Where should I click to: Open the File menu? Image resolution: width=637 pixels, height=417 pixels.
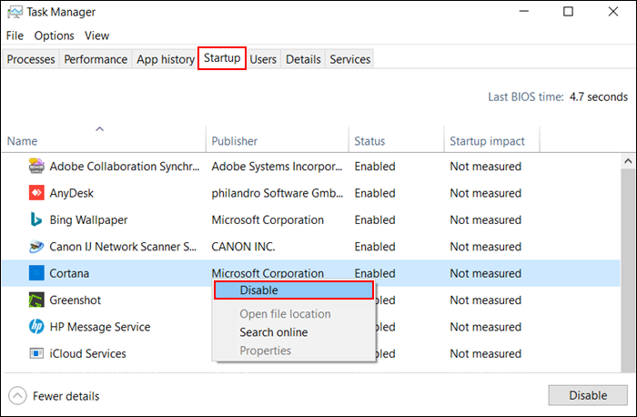click(x=15, y=36)
